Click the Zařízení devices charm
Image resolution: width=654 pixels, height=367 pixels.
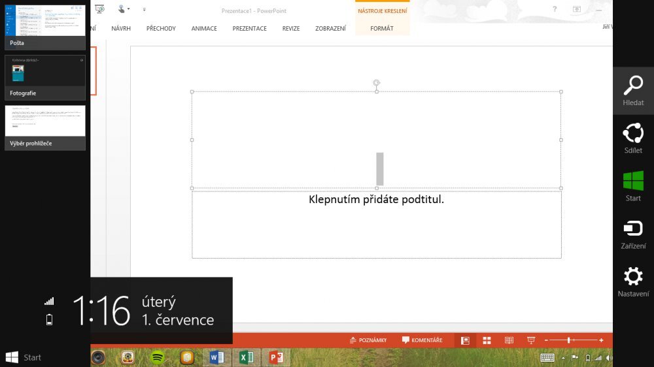(633, 234)
